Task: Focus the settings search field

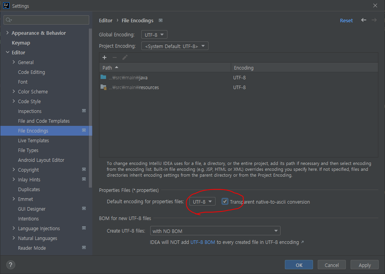Action: click(x=47, y=20)
